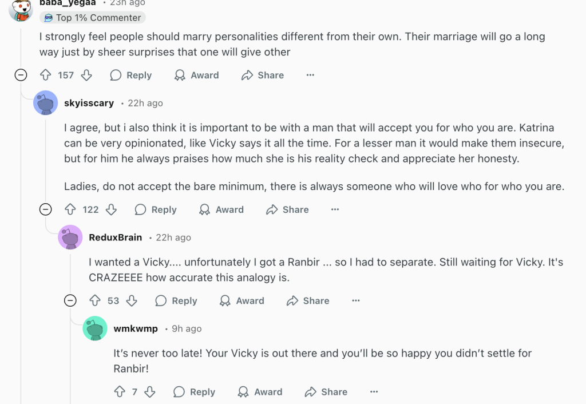Upvote skyisscary's comment with 122 votes
This screenshot has height=404, width=586.
click(x=70, y=209)
